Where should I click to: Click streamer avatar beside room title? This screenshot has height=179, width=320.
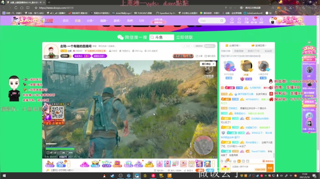(x=51, y=51)
